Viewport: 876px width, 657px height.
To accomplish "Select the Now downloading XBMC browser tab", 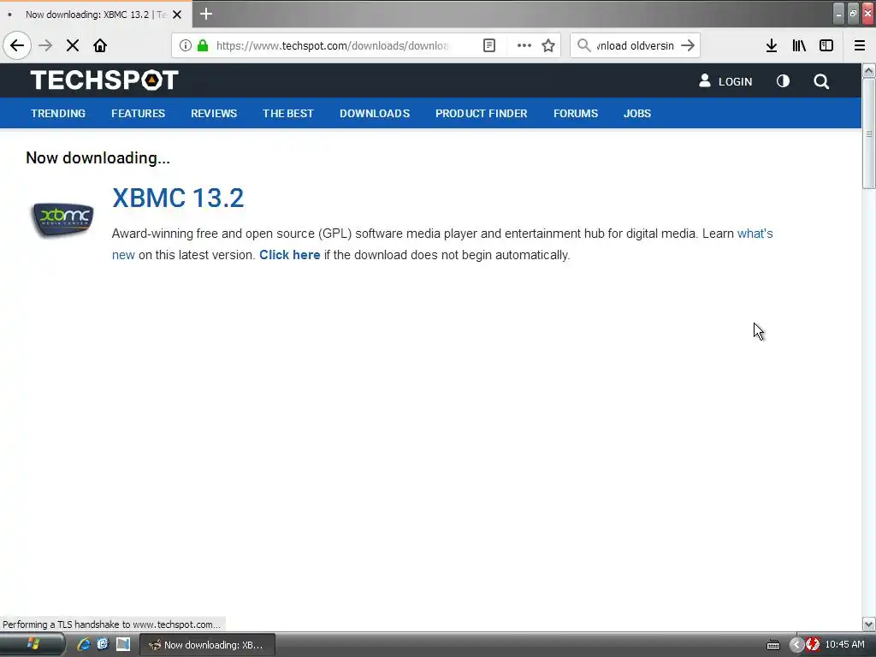I will tap(95, 15).
